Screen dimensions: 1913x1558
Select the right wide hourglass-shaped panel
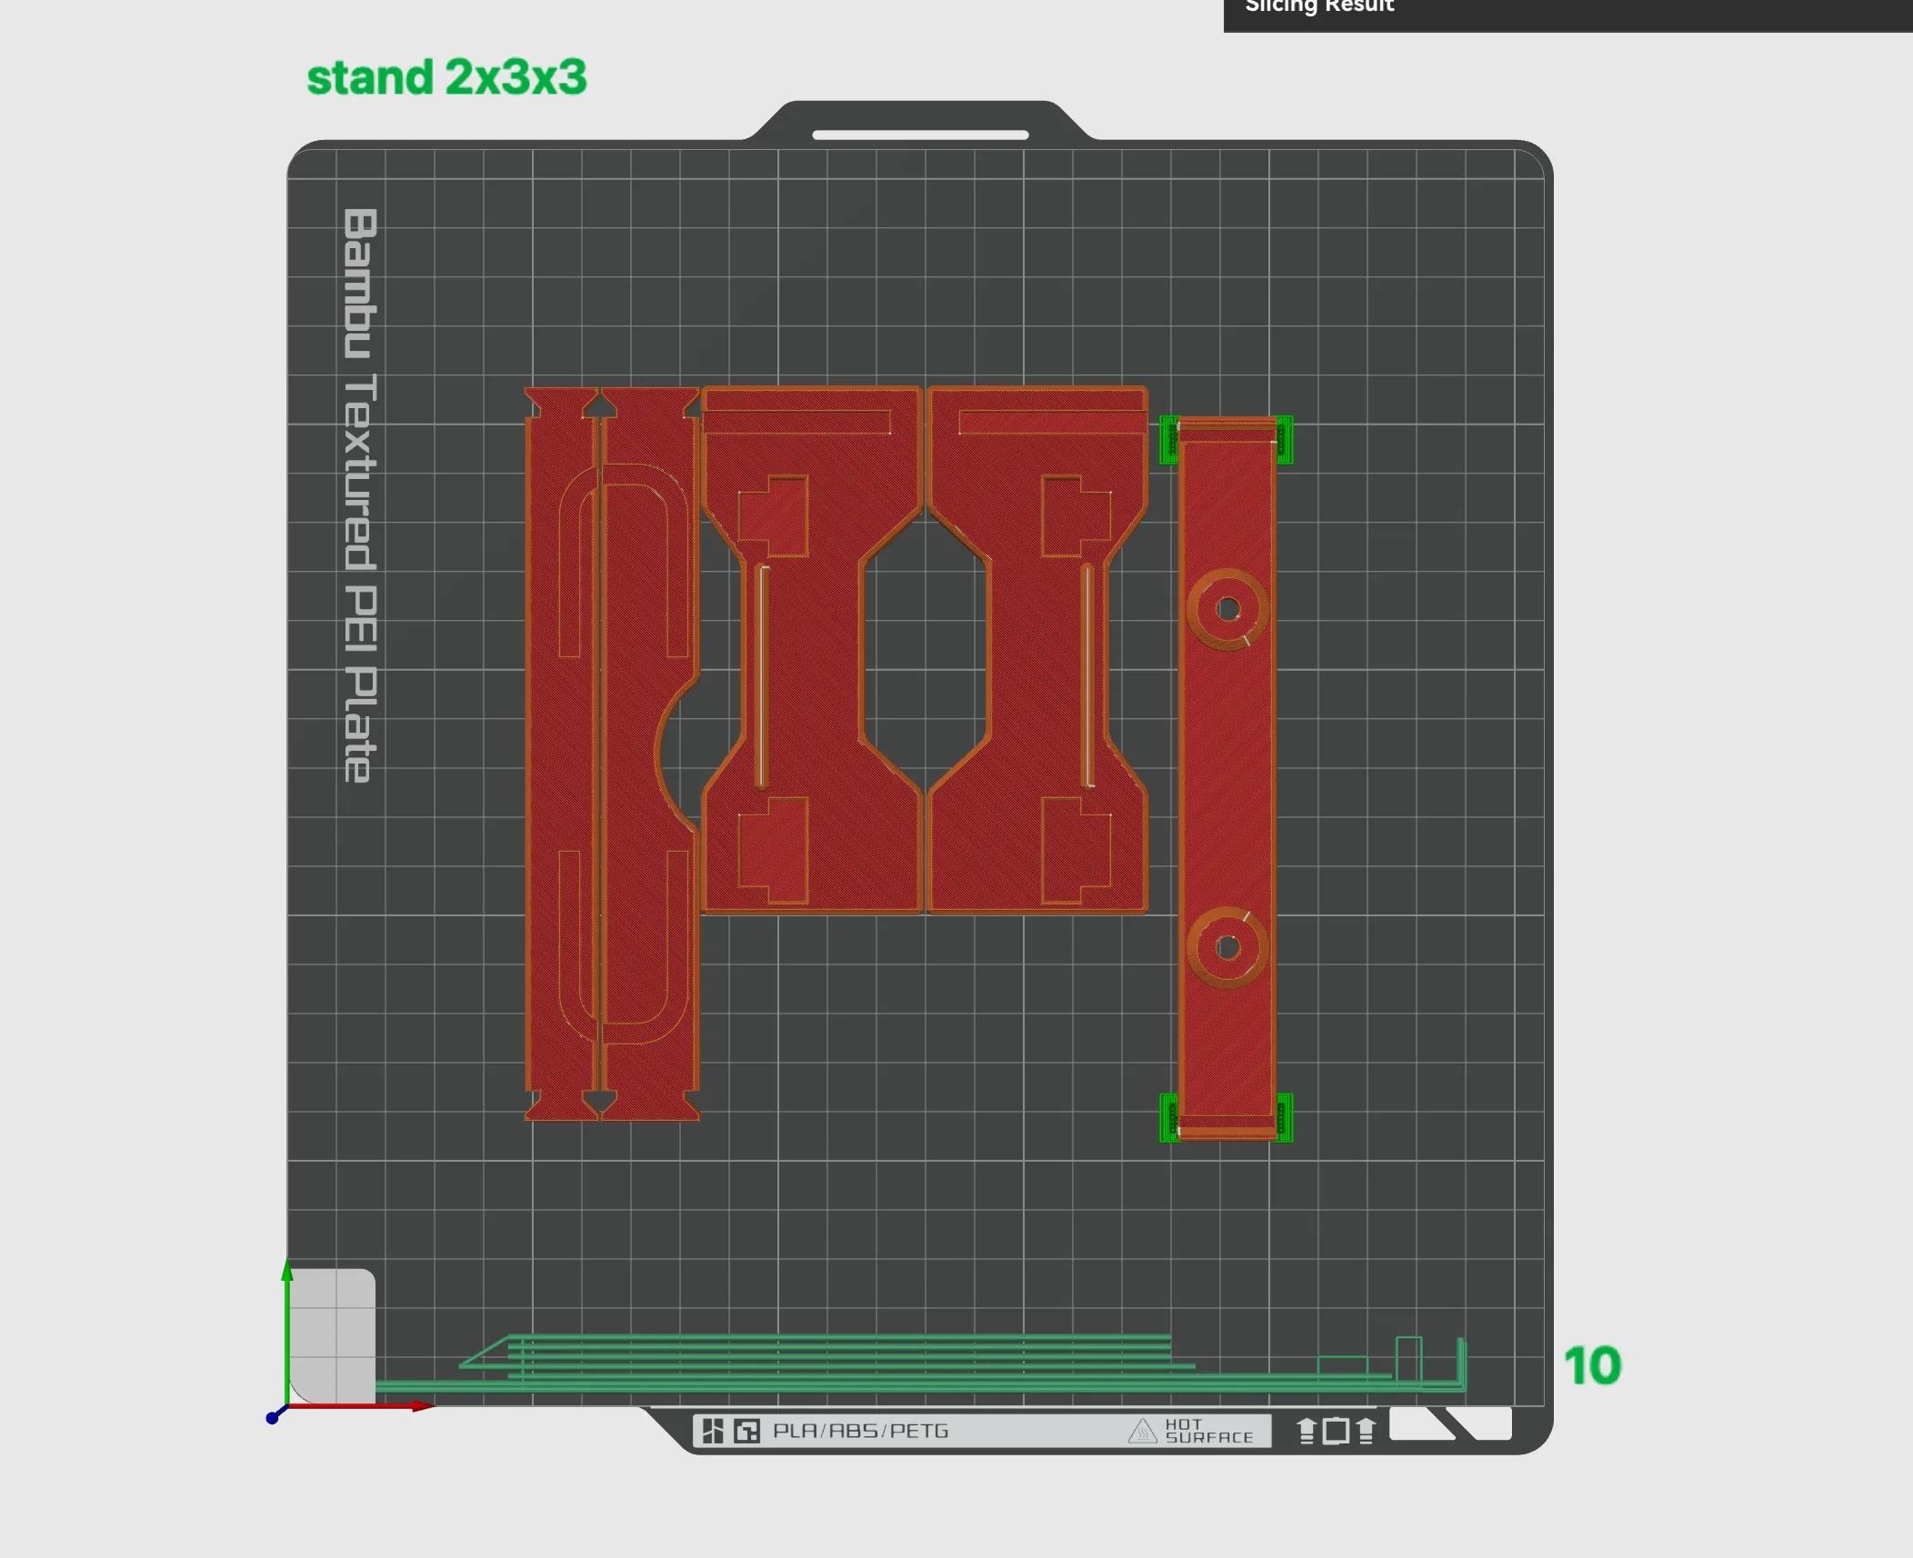[x=1037, y=649]
